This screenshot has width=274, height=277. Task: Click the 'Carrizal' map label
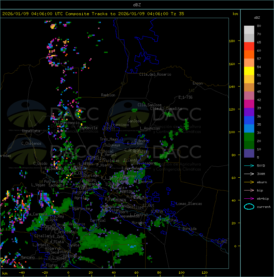(x=97, y=220)
